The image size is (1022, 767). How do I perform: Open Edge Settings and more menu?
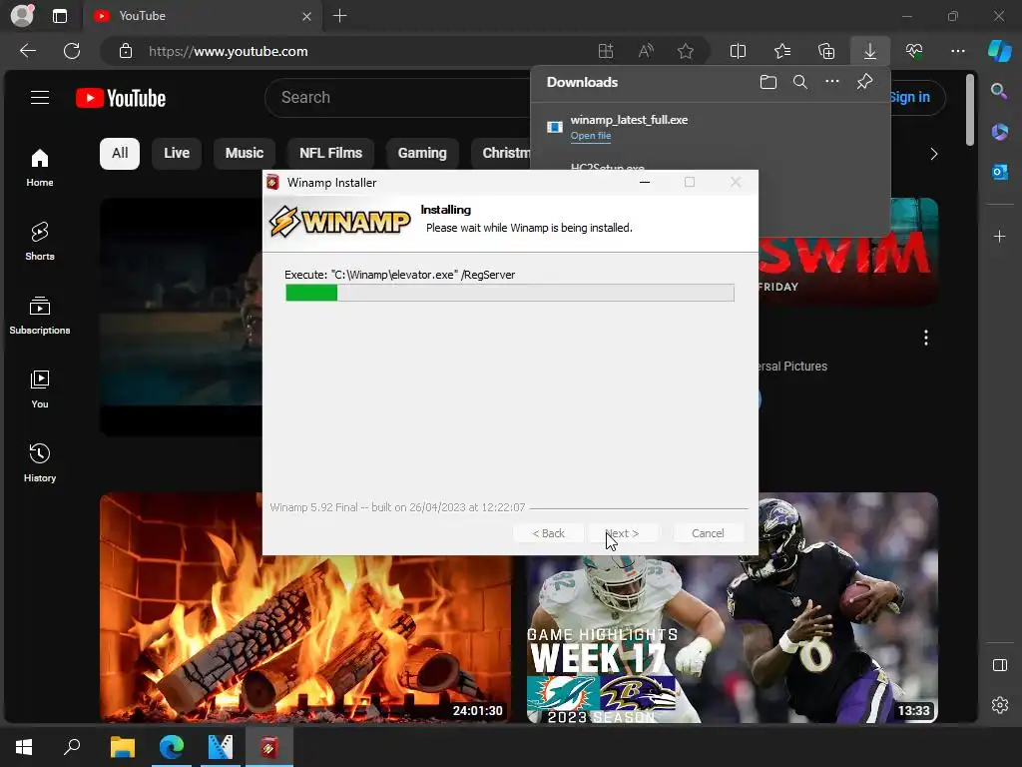957,51
